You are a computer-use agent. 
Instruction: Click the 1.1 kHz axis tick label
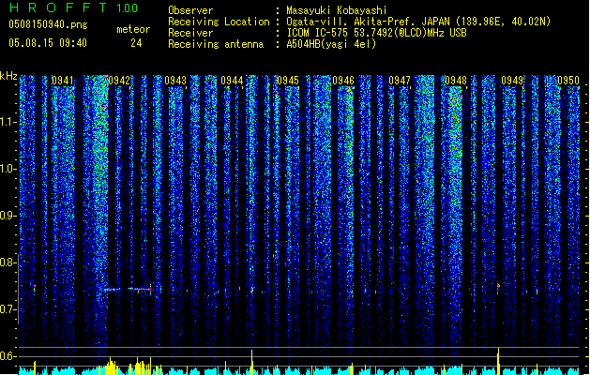(x=8, y=122)
